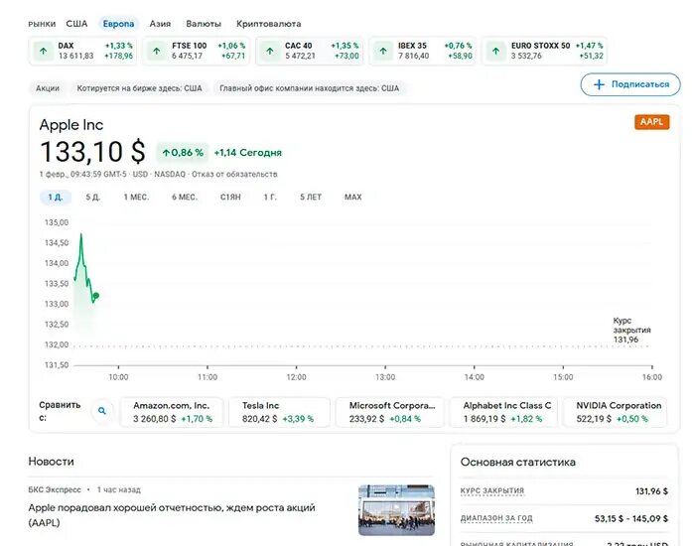Compare with Tesla Inc

tap(279, 412)
